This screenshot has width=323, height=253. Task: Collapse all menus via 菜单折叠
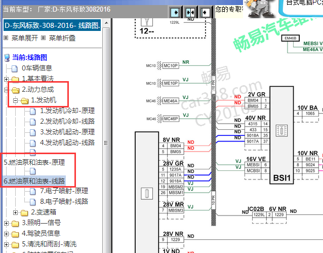pos(62,38)
